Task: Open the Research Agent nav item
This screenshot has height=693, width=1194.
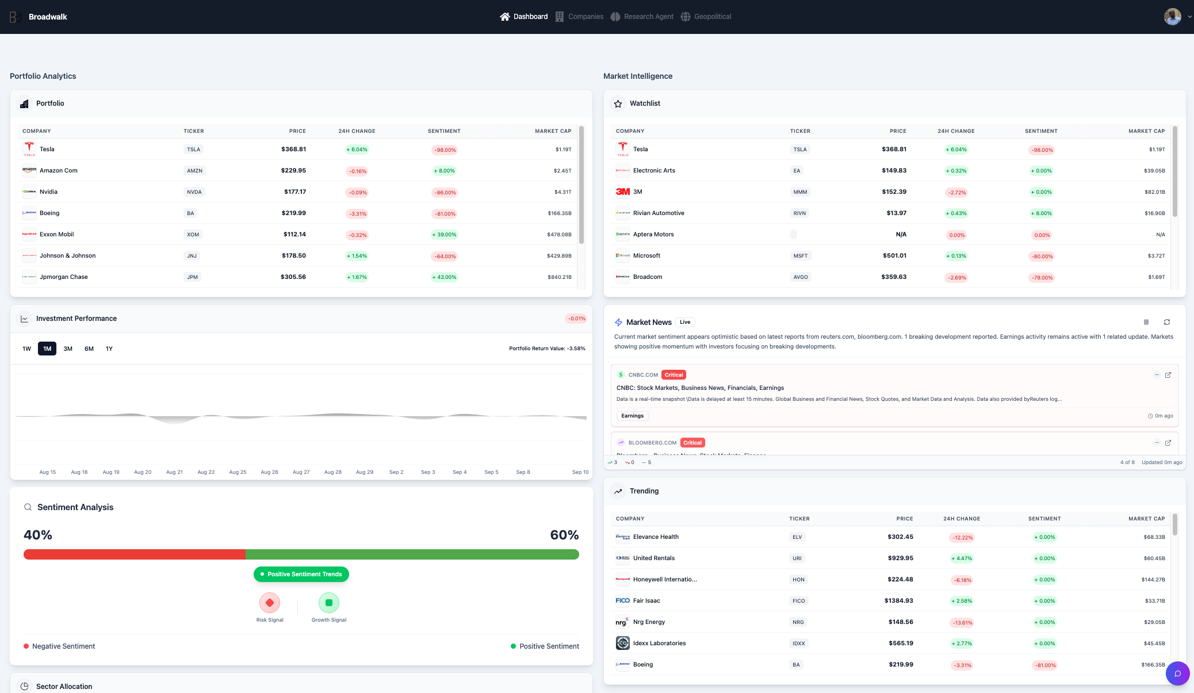Action: [642, 17]
